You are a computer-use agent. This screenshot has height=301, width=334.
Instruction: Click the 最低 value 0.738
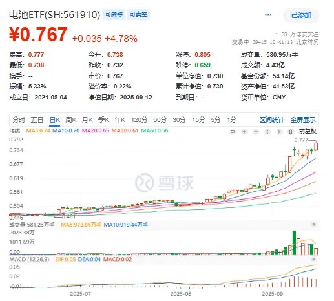click(36, 65)
